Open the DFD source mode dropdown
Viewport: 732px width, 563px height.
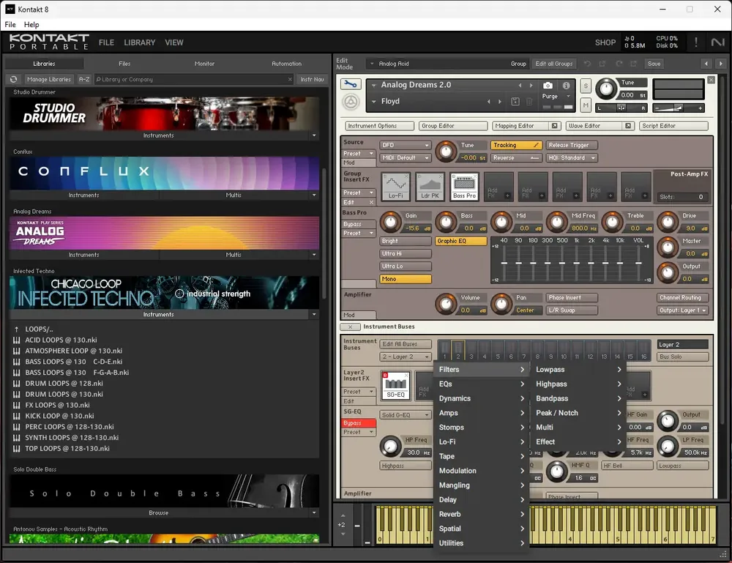click(x=405, y=145)
